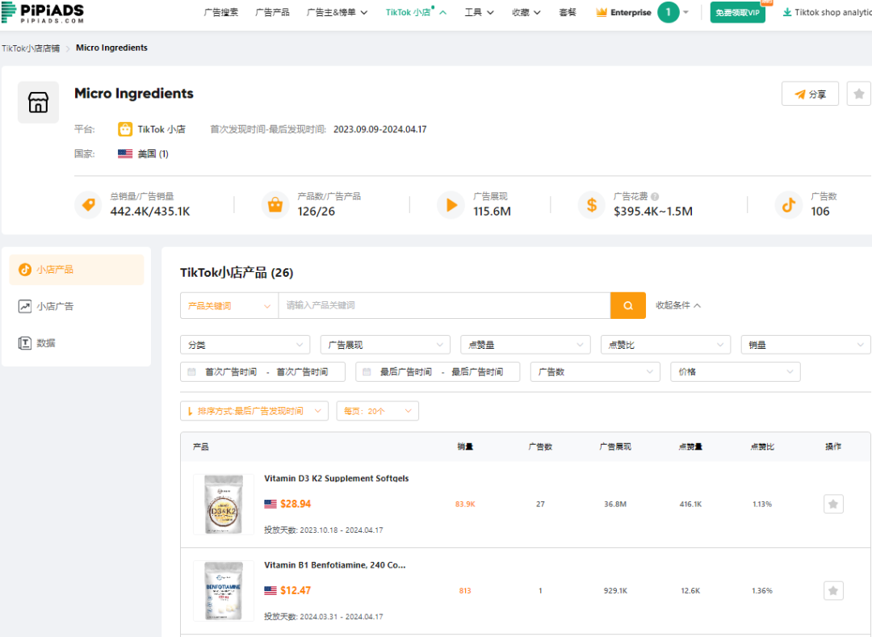The image size is (872, 637).
Task: Open the Vitamin B1 Benfotiamine product thumbnail
Action: (224, 590)
